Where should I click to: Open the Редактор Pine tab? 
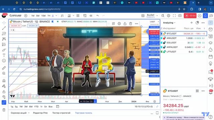click(40, 113)
